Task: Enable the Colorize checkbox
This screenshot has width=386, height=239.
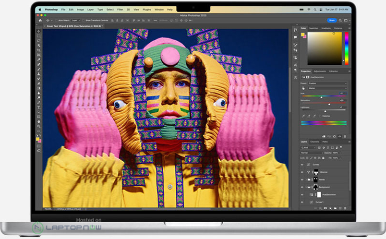Action: tap(321, 116)
